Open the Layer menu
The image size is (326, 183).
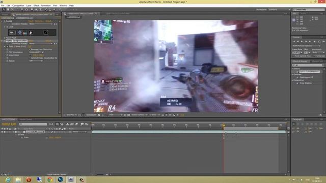[29, 6]
